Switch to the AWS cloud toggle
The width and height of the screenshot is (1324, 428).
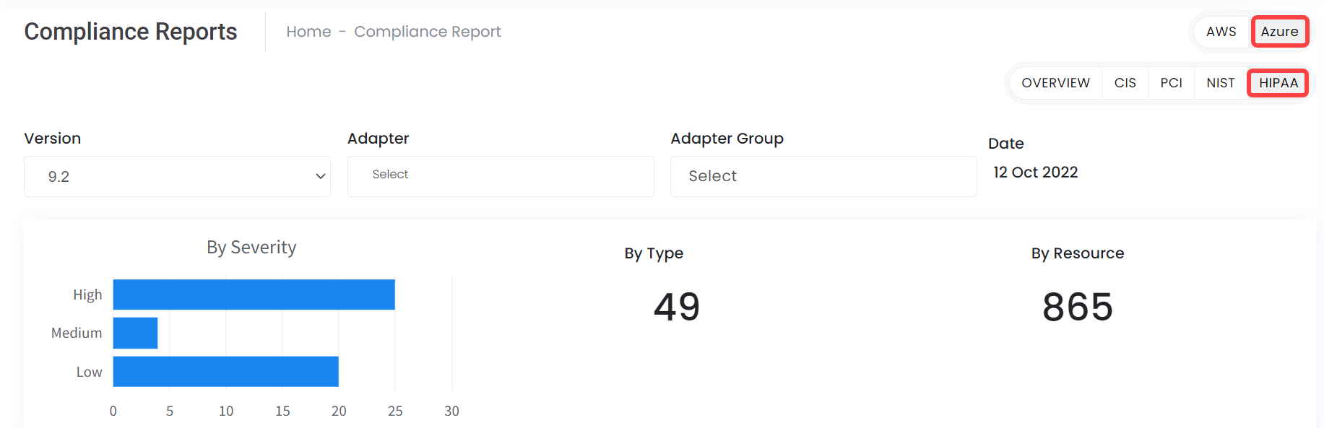click(1221, 32)
